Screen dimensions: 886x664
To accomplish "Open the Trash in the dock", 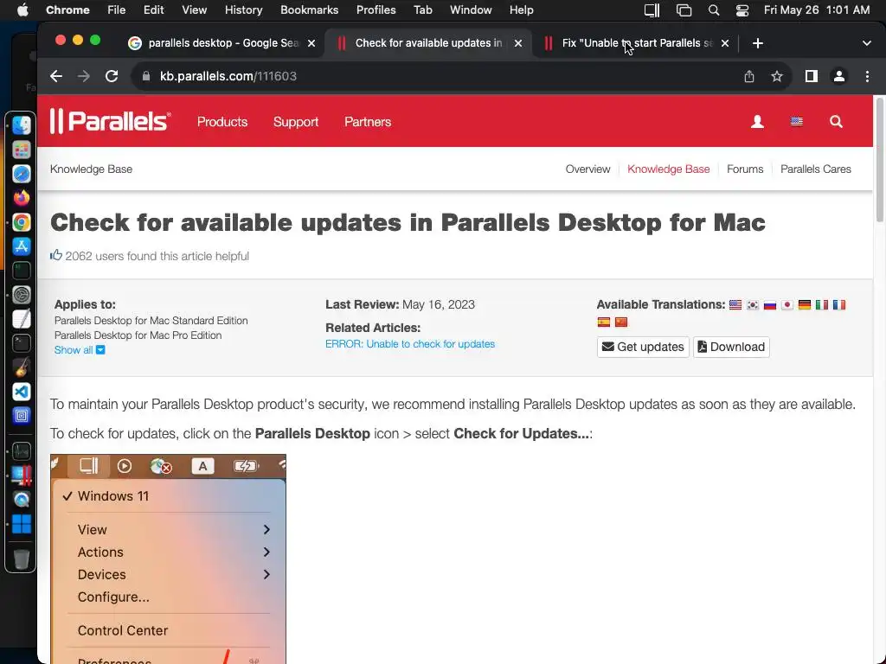I will click(22, 559).
